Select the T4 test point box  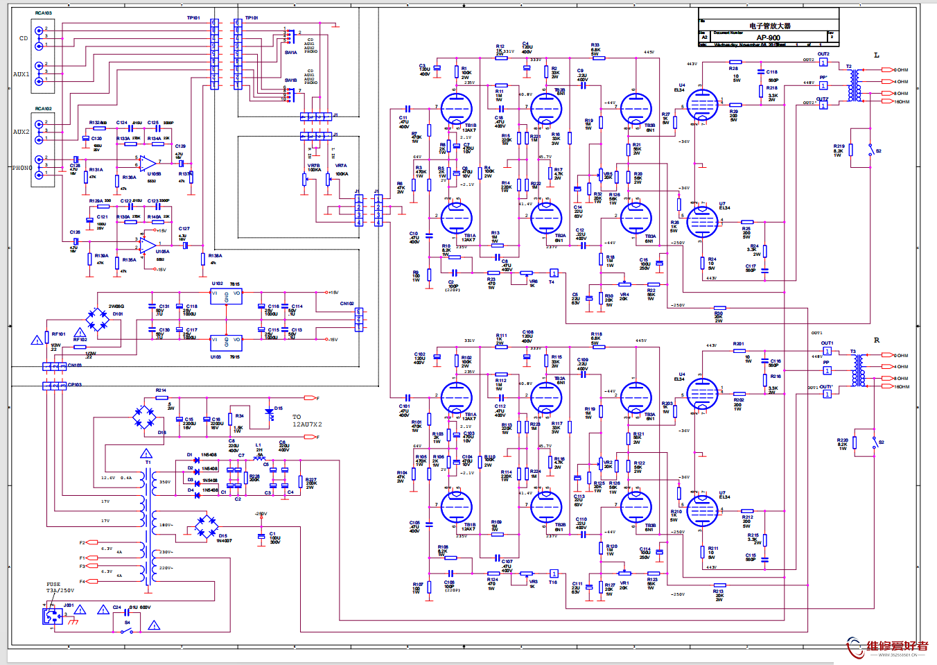554,273
